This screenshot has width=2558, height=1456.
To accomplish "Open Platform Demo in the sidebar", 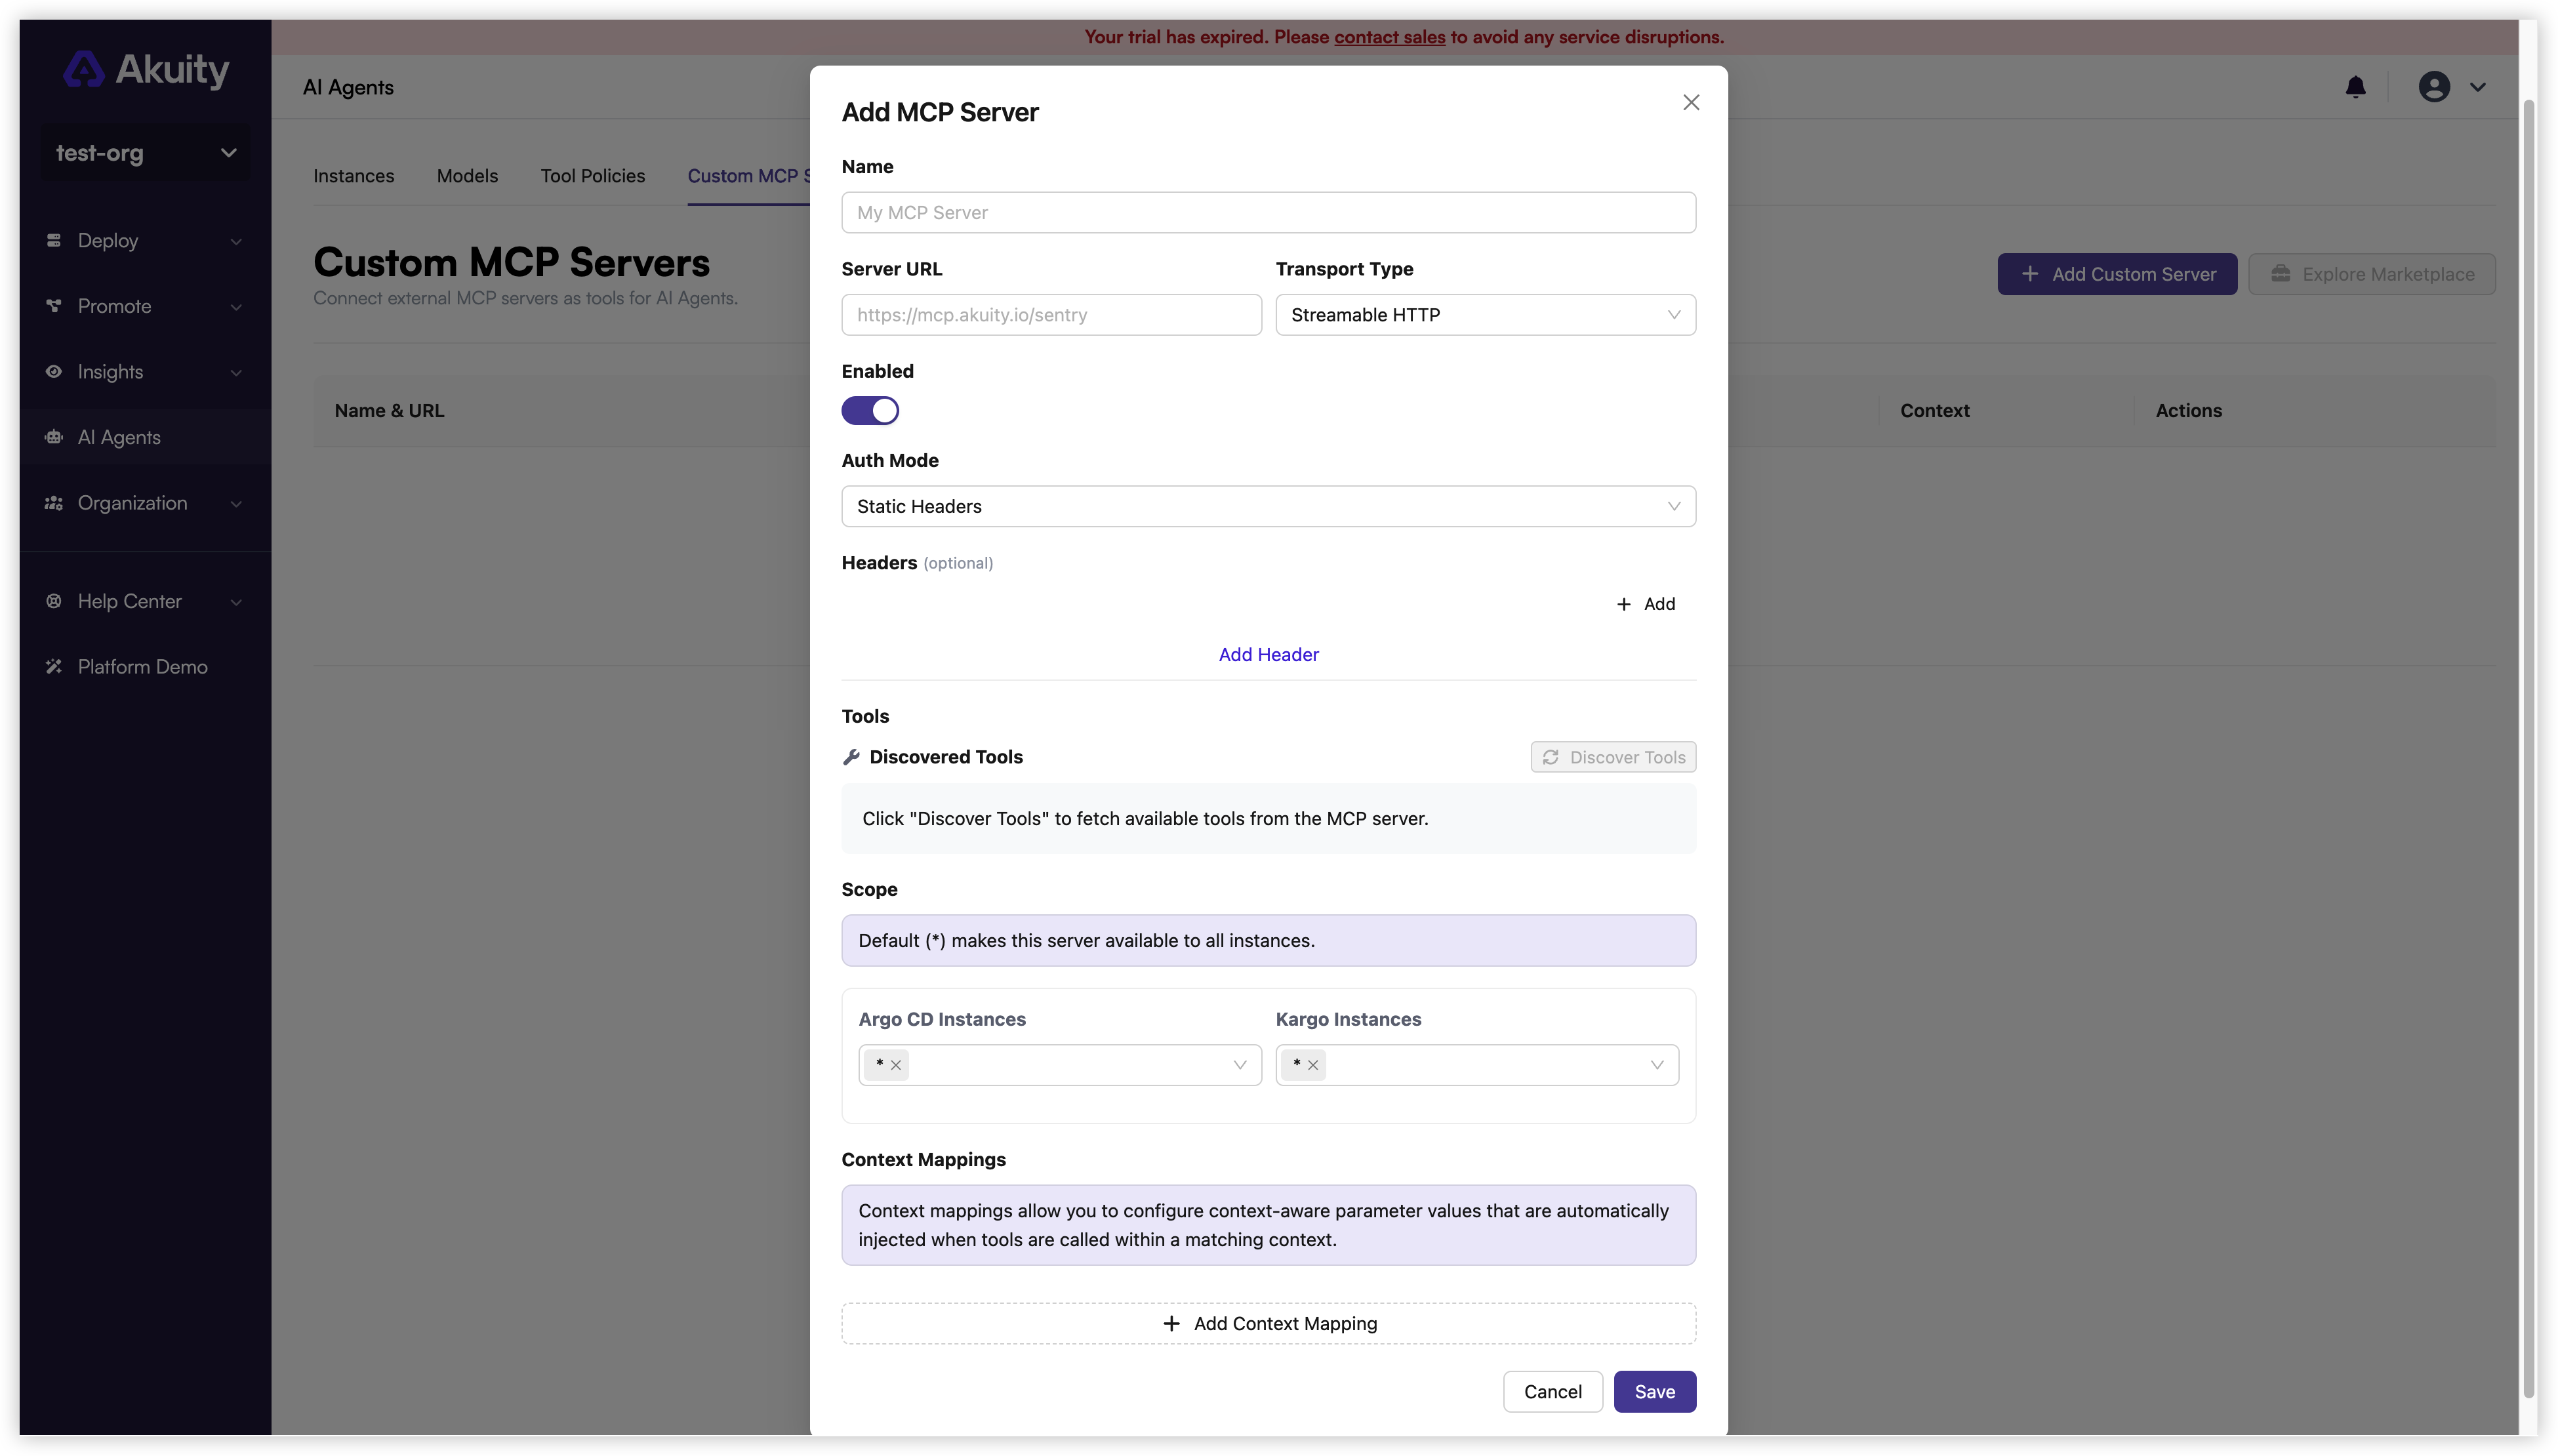I will pos(145,667).
